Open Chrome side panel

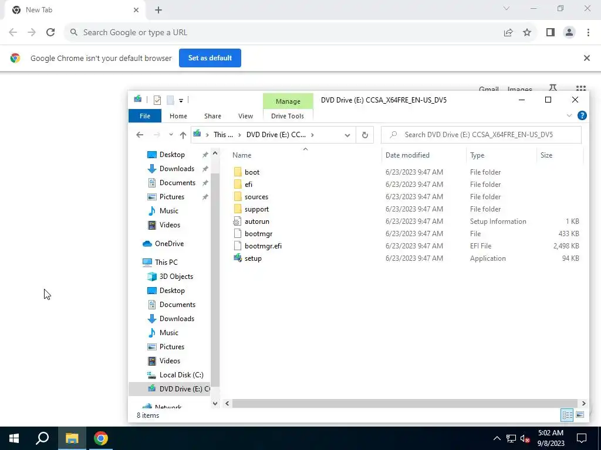[551, 33]
